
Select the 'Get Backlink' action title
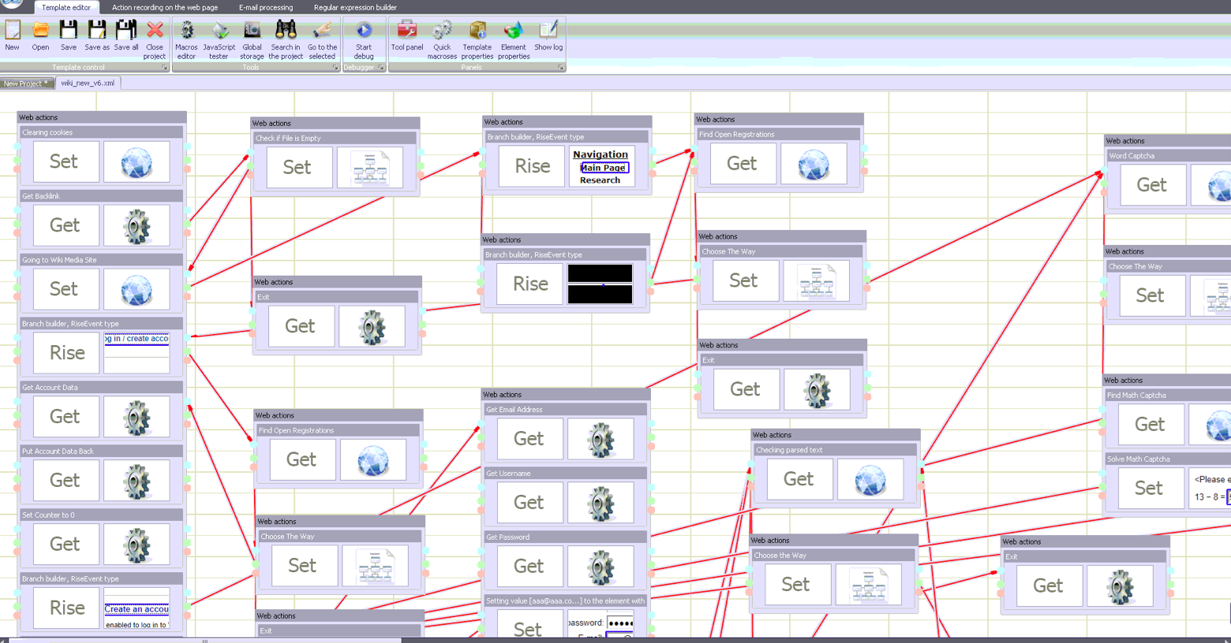point(41,196)
